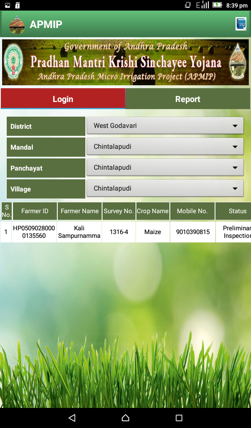Image resolution: width=251 pixels, height=428 pixels.
Task: Click the District label
Action: click(46, 126)
